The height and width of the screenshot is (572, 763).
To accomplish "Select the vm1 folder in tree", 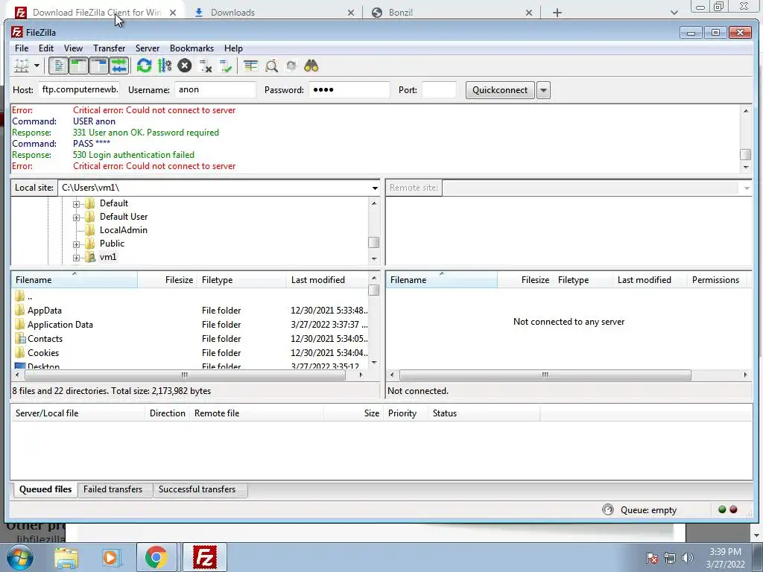I will (108, 257).
